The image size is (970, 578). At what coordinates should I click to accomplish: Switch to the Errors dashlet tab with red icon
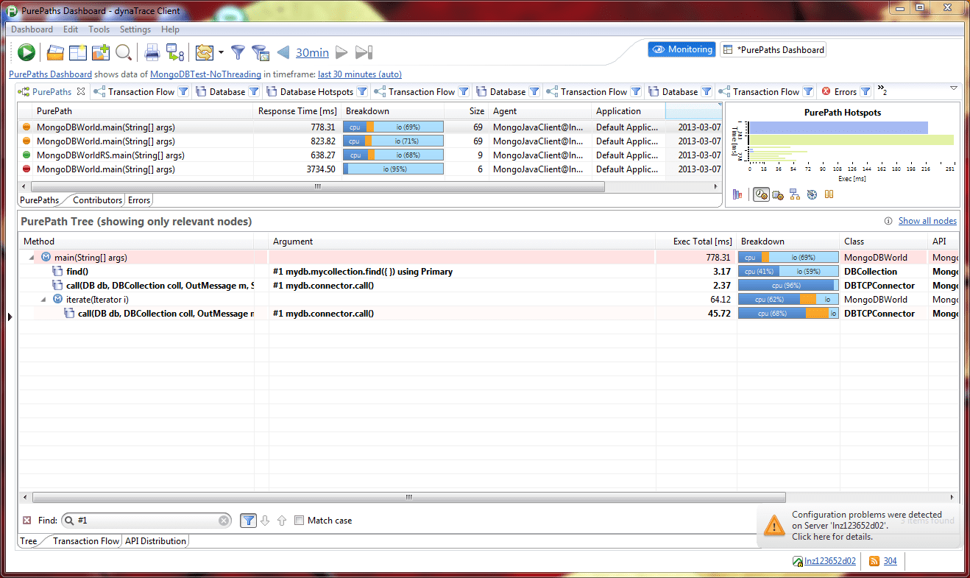click(839, 92)
